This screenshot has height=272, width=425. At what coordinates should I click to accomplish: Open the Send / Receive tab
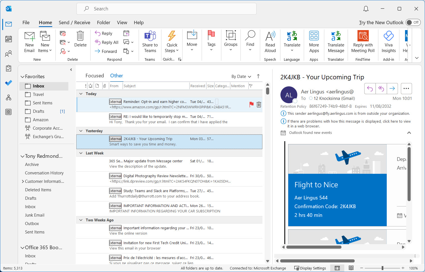pyautogui.click(x=75, y=23)
